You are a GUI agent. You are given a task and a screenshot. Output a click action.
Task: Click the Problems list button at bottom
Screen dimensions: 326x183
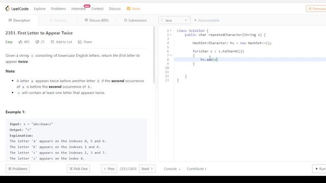[18, 169]
